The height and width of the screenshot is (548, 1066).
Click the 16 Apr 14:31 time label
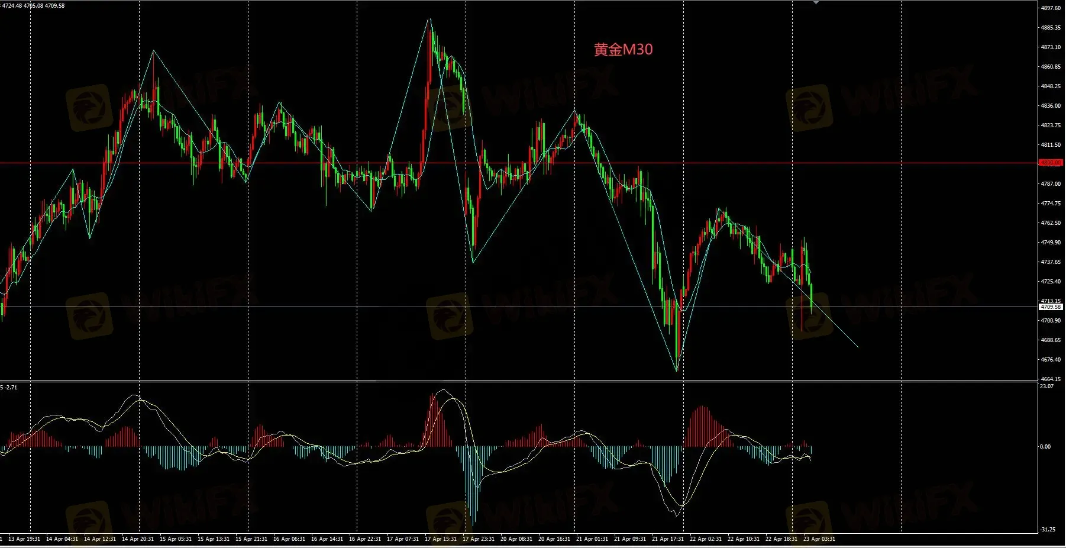click(327, 539)
